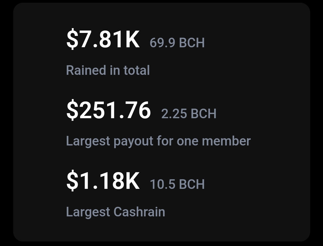Click the word member in the payout label

pos(226,141)
